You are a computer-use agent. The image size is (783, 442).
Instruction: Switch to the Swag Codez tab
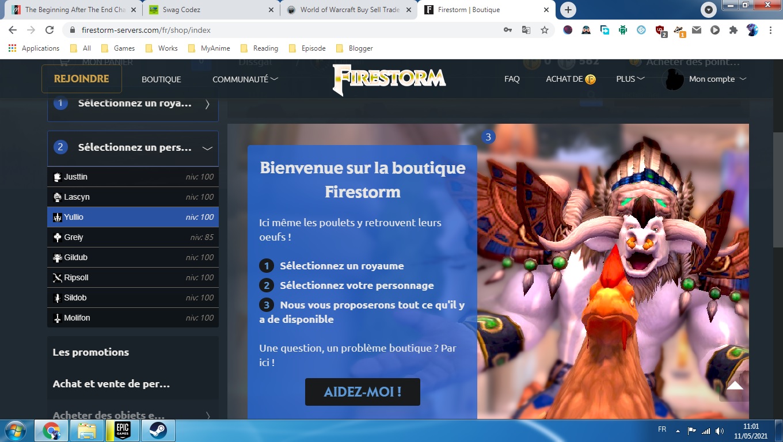[x=211, y=10]
